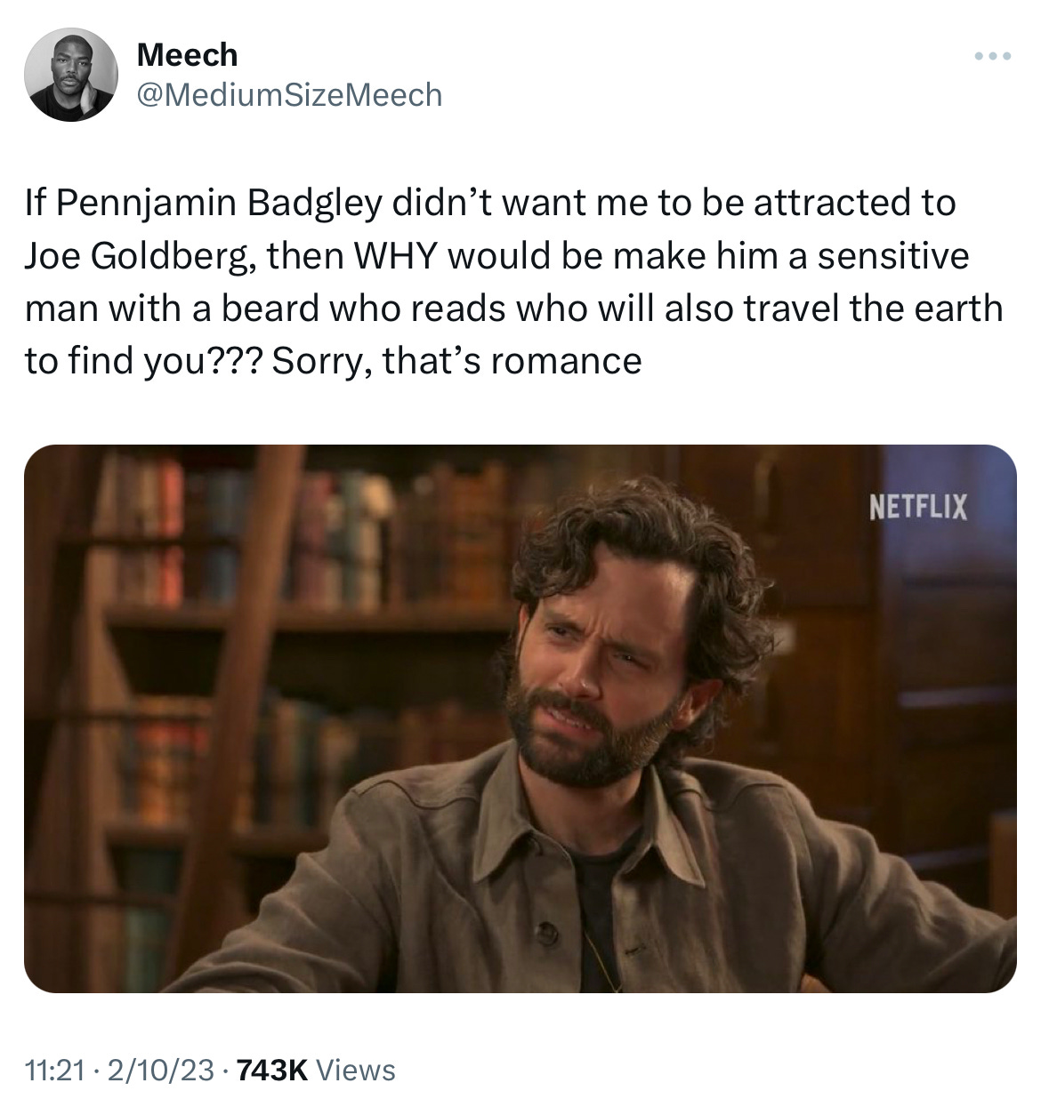Open the three-dot more options menu
The height and width of the screenshot is (1099, 1041).
click(x=993, y=57)
